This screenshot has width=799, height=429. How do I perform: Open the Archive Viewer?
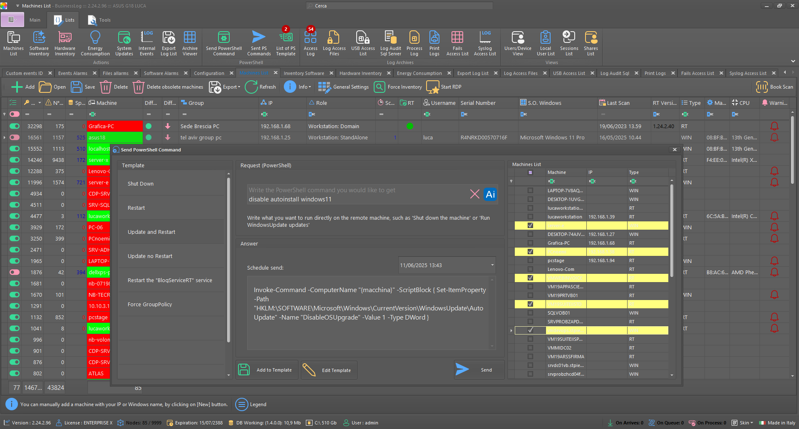pos(190,43)
